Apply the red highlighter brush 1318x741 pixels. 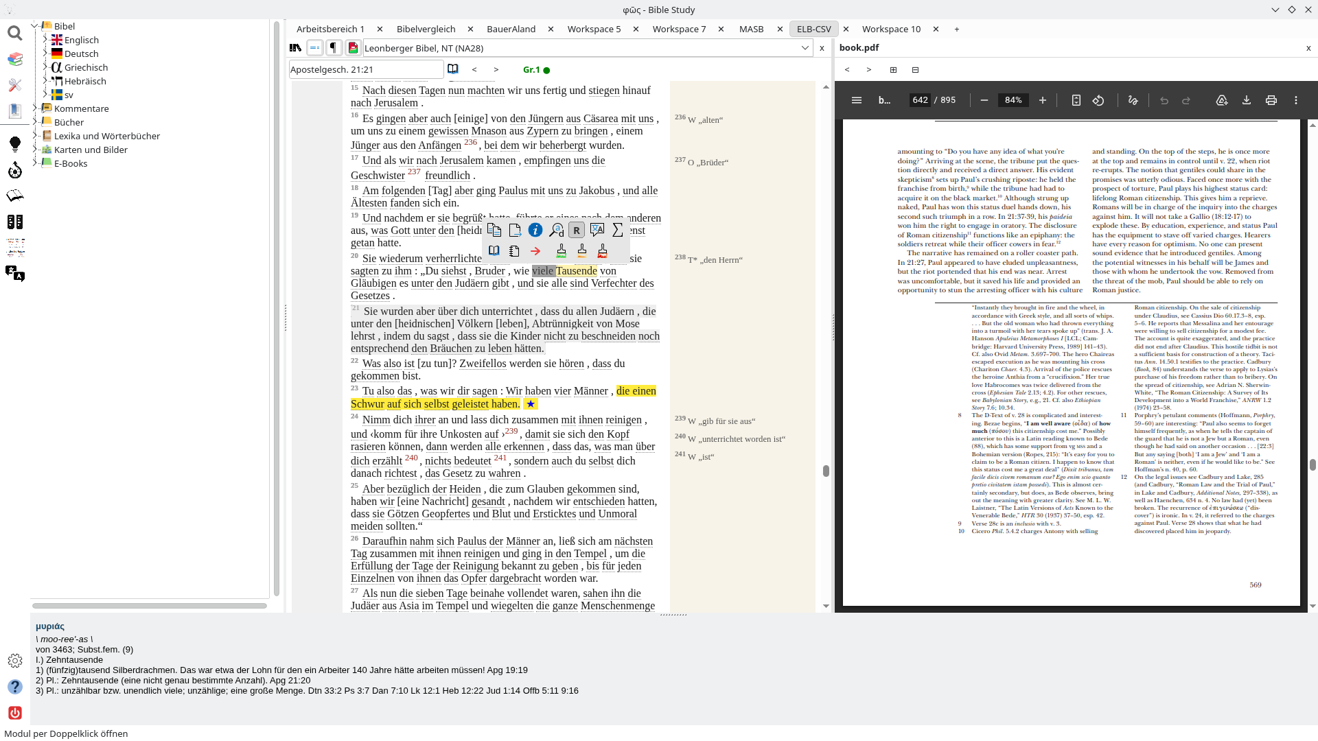[x=603, y=251]
